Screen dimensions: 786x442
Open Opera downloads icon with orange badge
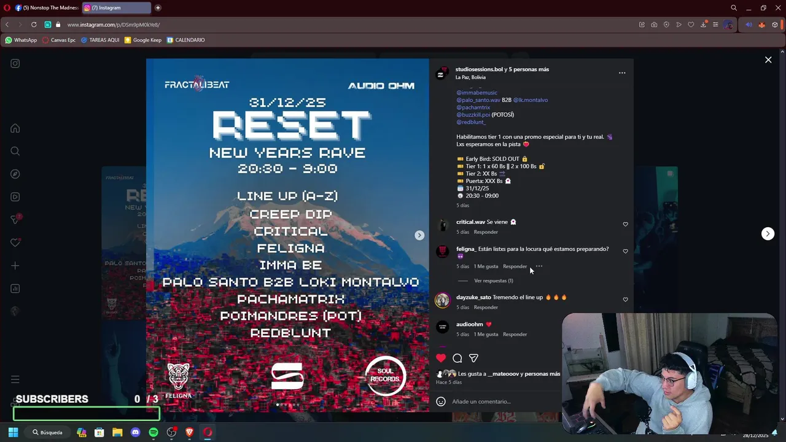tap(703, 25)
